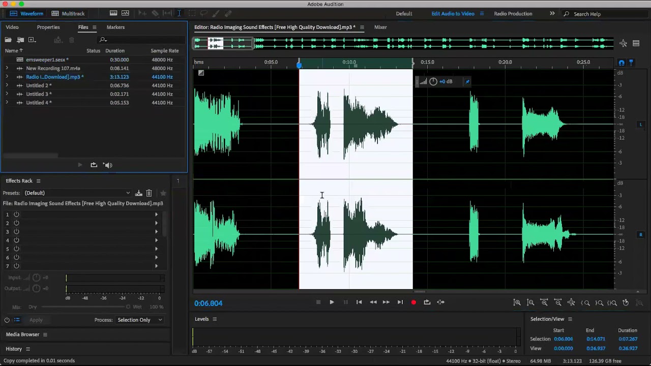
Task: Toggle power for effect slot 4
Action: (x=16, y=240)
